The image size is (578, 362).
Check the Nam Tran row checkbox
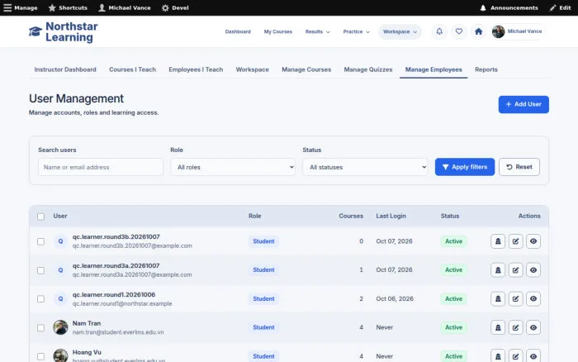[x=41, y=327]
